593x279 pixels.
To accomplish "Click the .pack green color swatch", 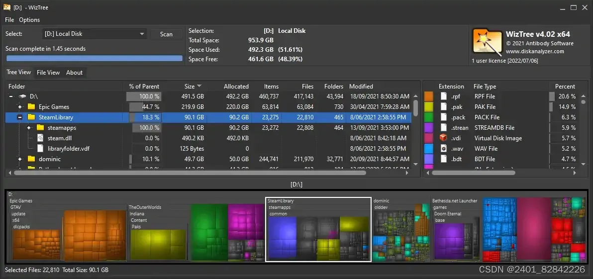I will (x=428, y=117).
